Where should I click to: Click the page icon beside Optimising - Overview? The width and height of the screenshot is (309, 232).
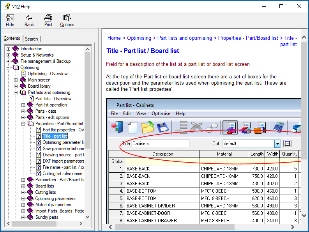pos(24,74)
